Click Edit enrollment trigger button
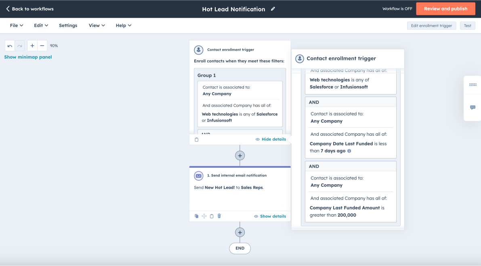Screen dimensions: 481x266 click(431, 25)
